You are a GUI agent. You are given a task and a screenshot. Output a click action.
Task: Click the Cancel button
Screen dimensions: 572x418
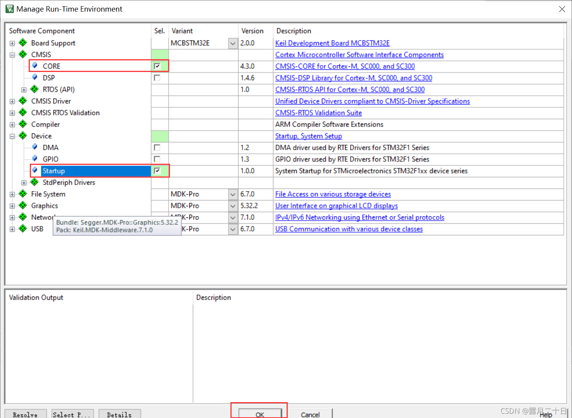point(310,413)
